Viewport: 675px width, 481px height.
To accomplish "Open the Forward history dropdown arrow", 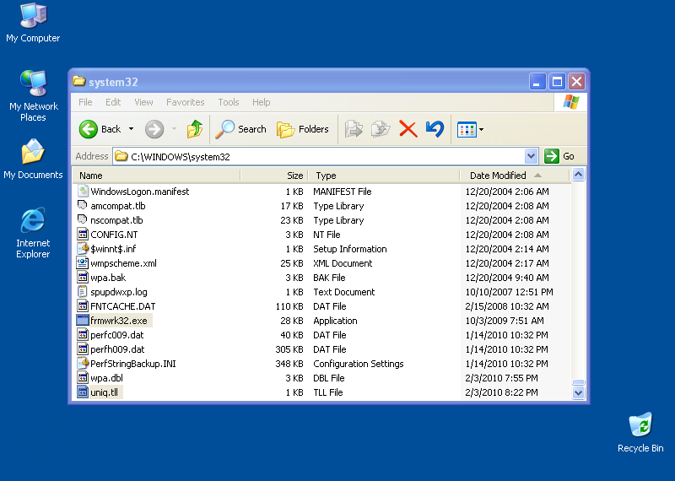I will [174, 129].
